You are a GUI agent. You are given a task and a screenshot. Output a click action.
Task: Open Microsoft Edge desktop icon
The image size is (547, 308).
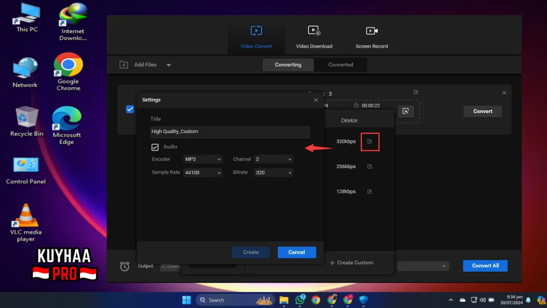(x=67, y=125)
